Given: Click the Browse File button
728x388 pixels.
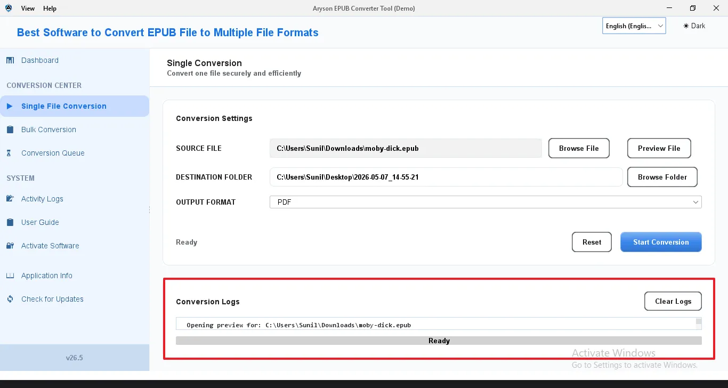Looking at the screenshot, I should pyautogui.click(x=579, y=148).
